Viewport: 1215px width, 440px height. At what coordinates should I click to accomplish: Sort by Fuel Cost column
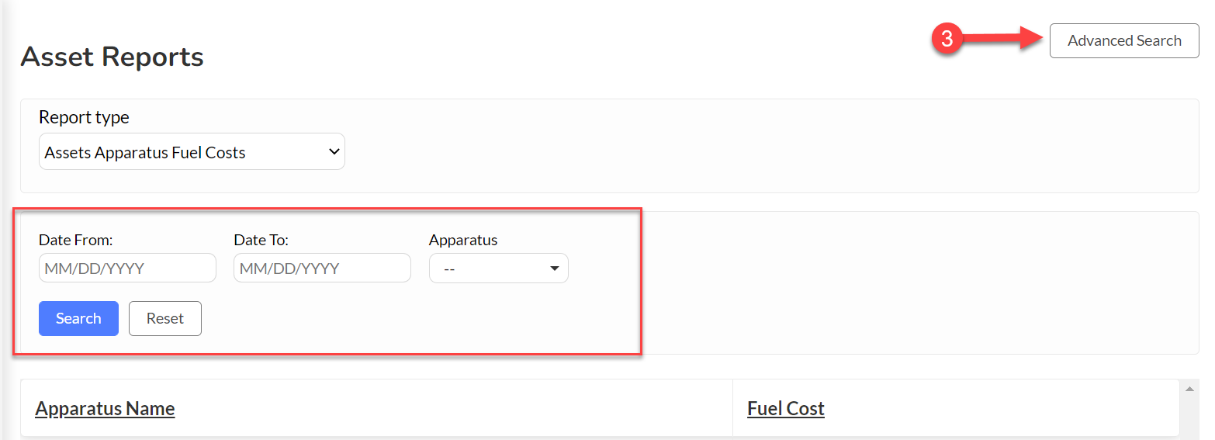pos(786,408)
